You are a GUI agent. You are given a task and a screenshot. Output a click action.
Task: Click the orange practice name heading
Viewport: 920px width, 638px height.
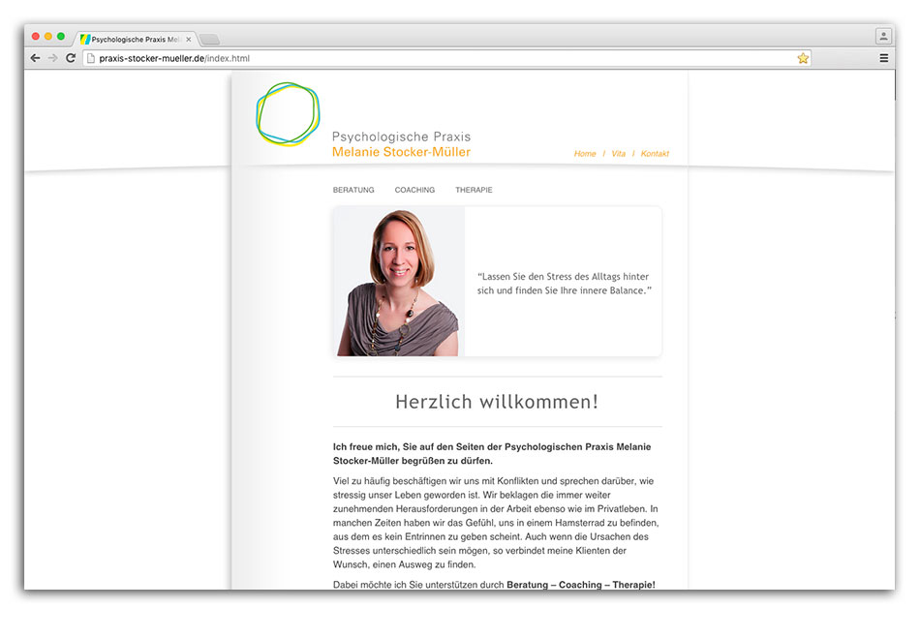pyautogui.click(x=401, y=152)
